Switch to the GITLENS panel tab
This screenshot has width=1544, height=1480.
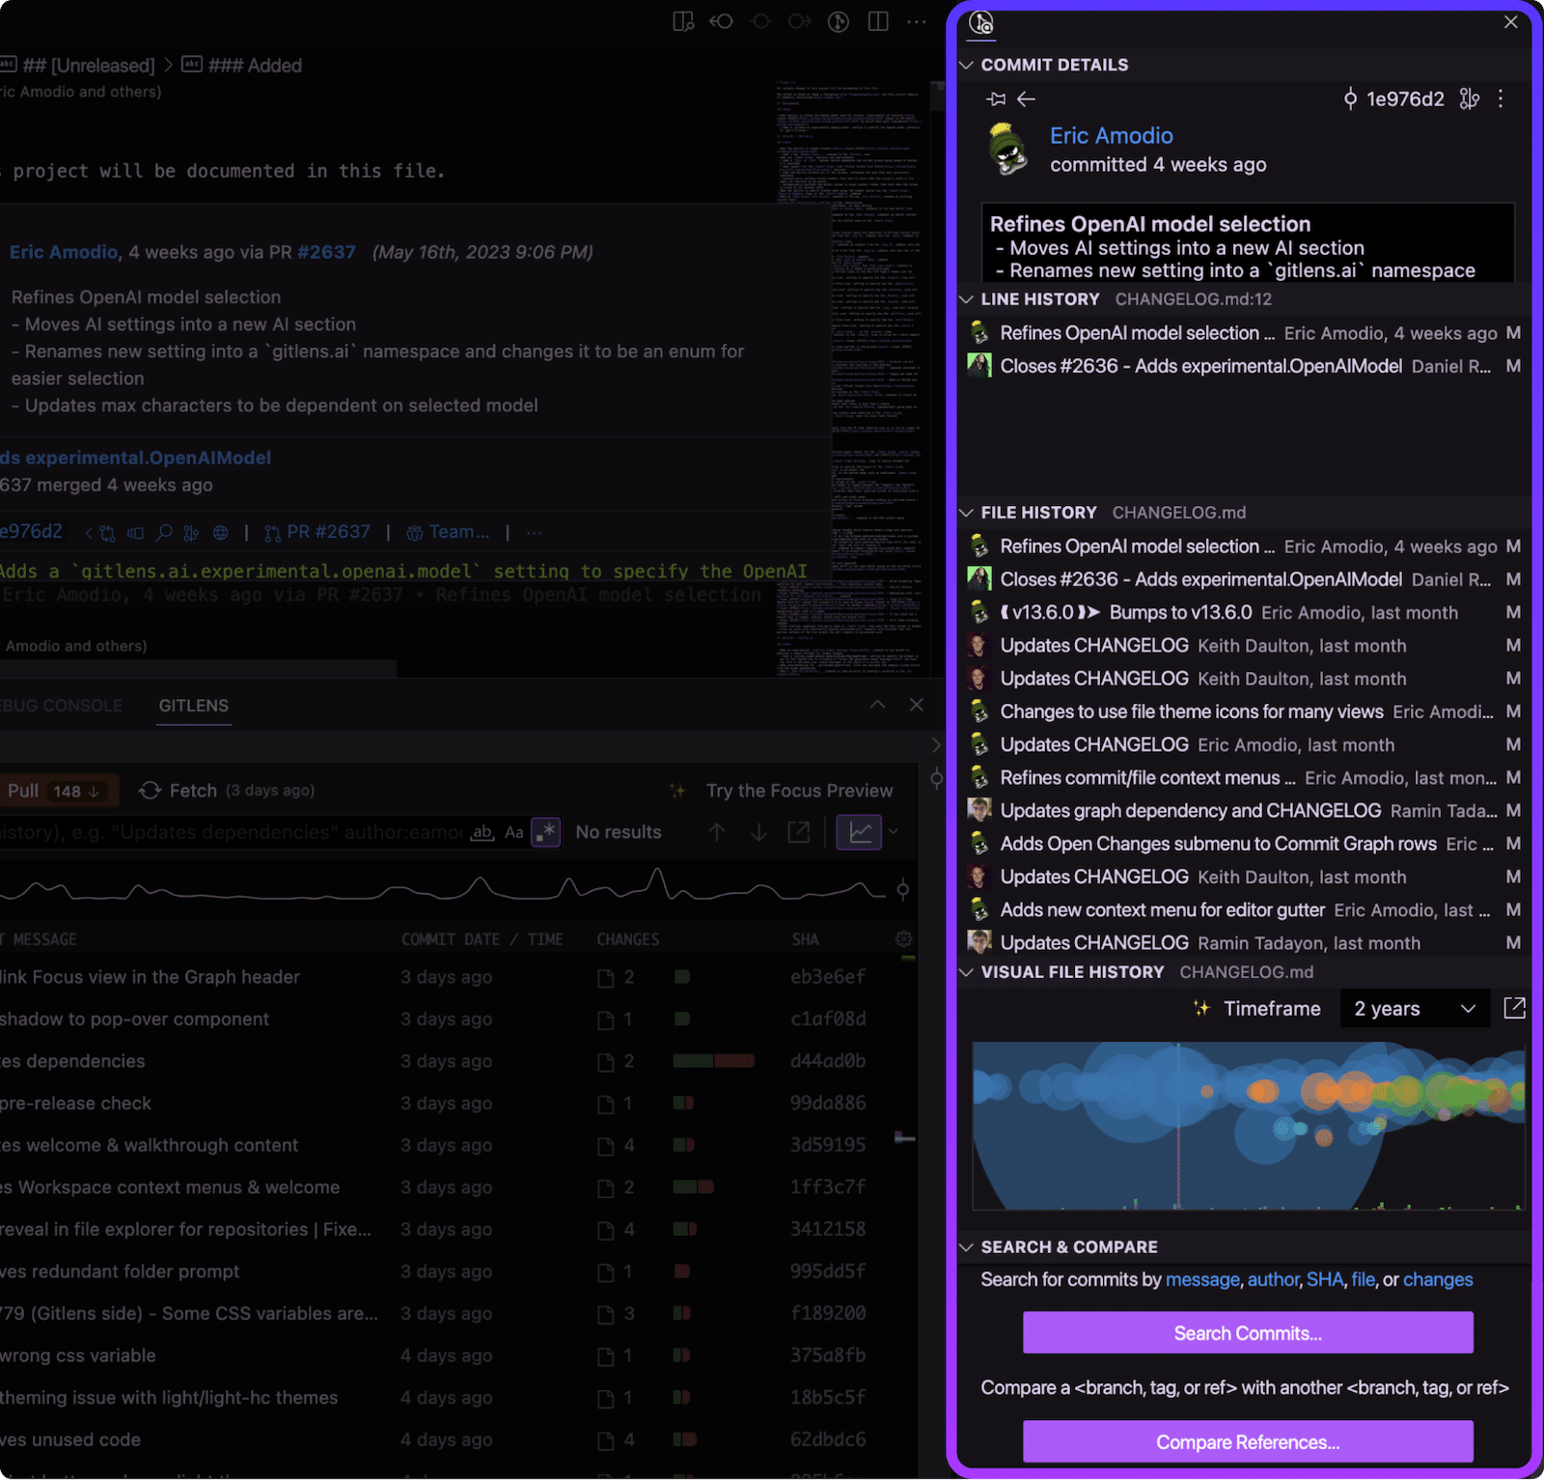click(x=194, y=706)
